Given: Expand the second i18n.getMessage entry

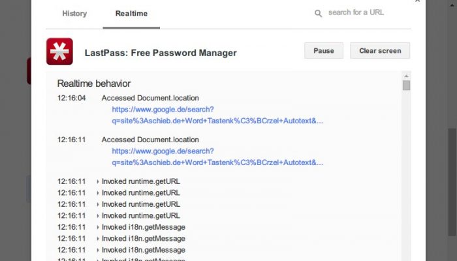Looking at the screenshot, I should (x=98, y=239).
